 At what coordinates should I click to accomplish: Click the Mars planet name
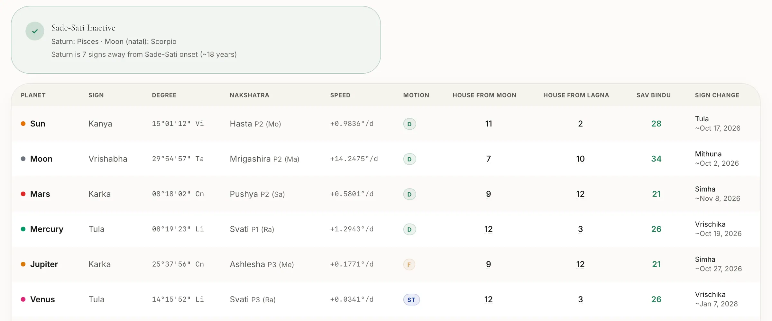pyautogui.click(x=40, y=194)
